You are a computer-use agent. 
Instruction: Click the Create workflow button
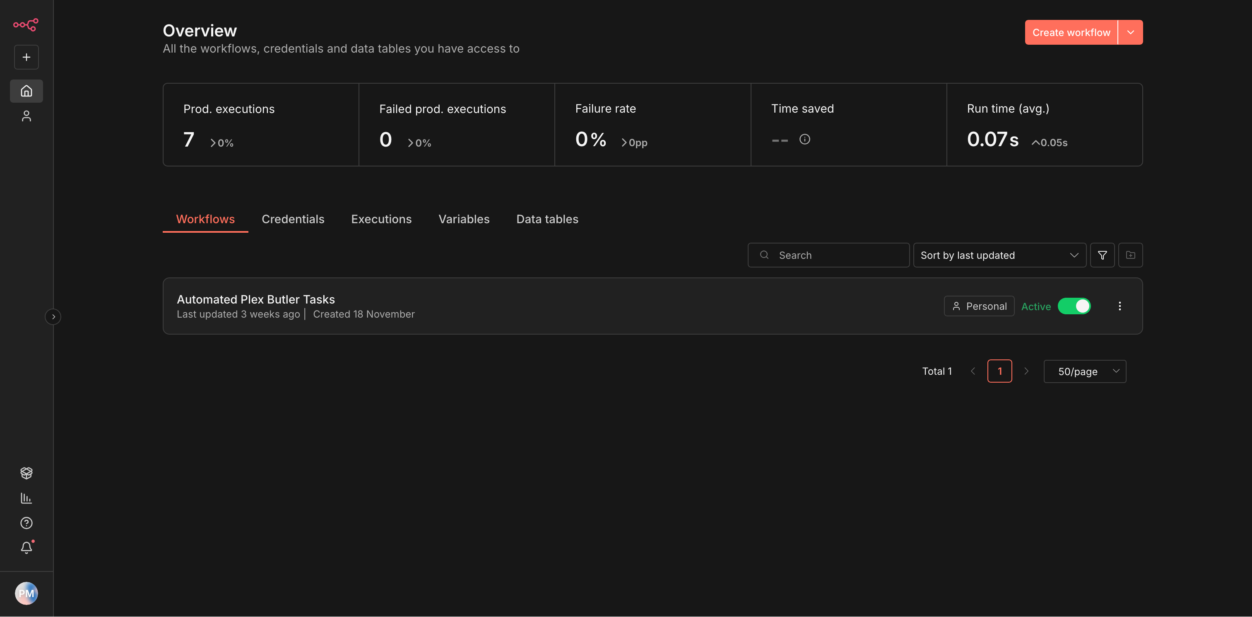tap(1071, 33)
